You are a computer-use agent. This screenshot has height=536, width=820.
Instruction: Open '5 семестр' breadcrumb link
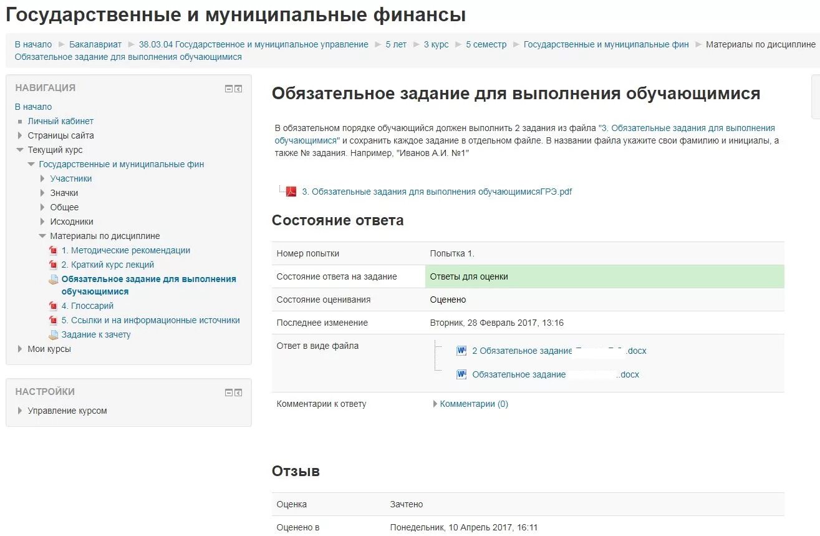tap(486, 44)
